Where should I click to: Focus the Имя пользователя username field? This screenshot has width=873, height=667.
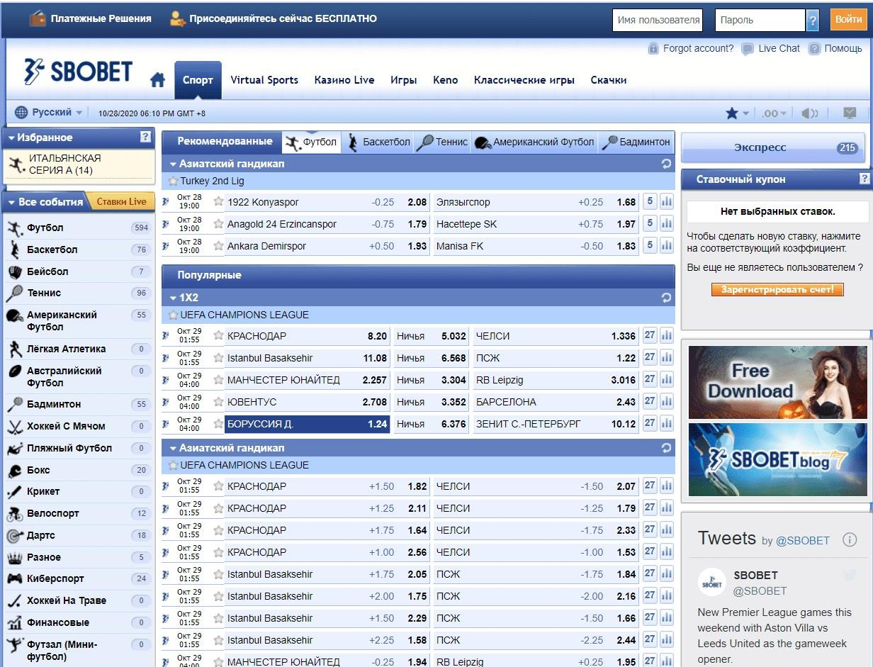(x=657, y=20)
